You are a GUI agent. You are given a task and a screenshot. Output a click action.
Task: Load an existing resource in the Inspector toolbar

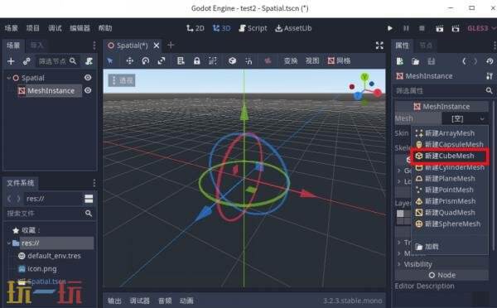tap(416, 61)
